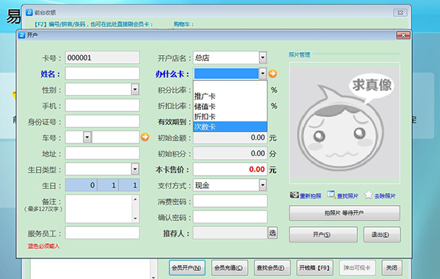This screenshot has width=440, height=279.
Task: Click the 手机 input field
Action: pyautogui.click(x=103, y=105)
